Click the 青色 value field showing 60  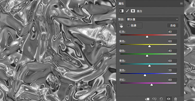pos(172,61)
